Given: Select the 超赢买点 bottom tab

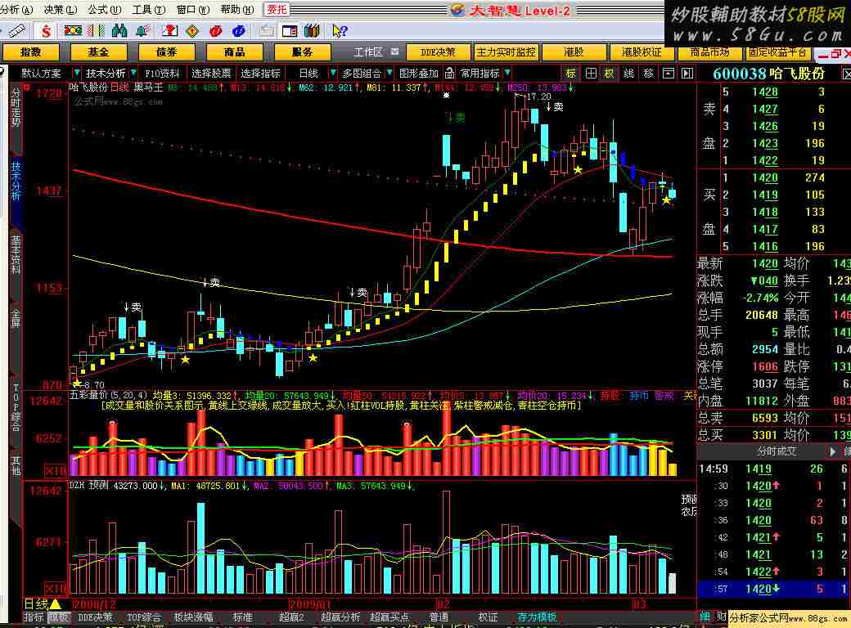Looking at the screenshot, I should (x=389, y=617).
